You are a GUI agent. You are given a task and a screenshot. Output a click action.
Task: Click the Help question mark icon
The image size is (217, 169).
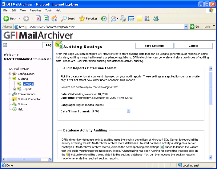14,109
